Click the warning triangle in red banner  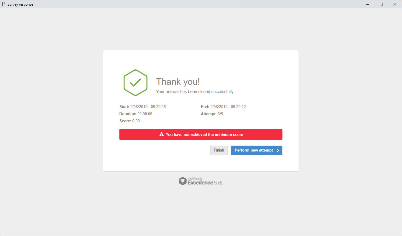[x=161, y=134]
